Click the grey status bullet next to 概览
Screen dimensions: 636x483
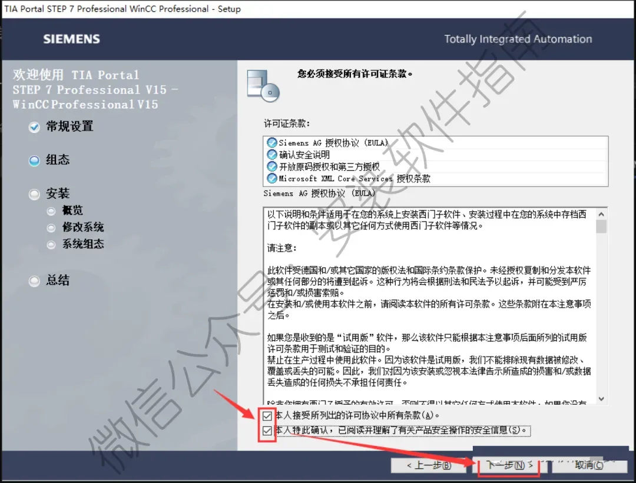51,211
